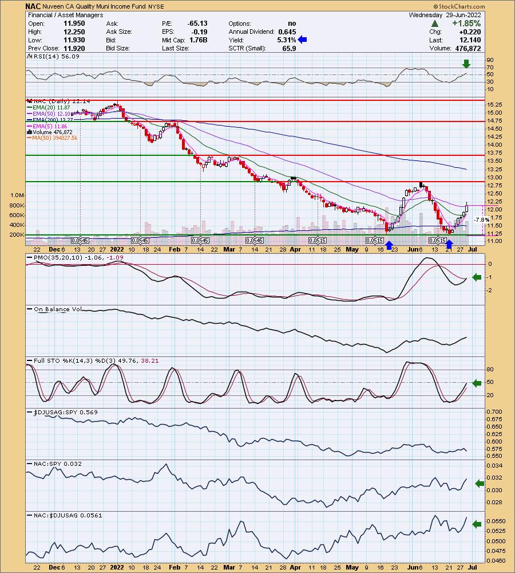The width and height of the screenshot is (515, 573).
Task: Click the 80 level on stochastic axis
Action: coord(490,370)
